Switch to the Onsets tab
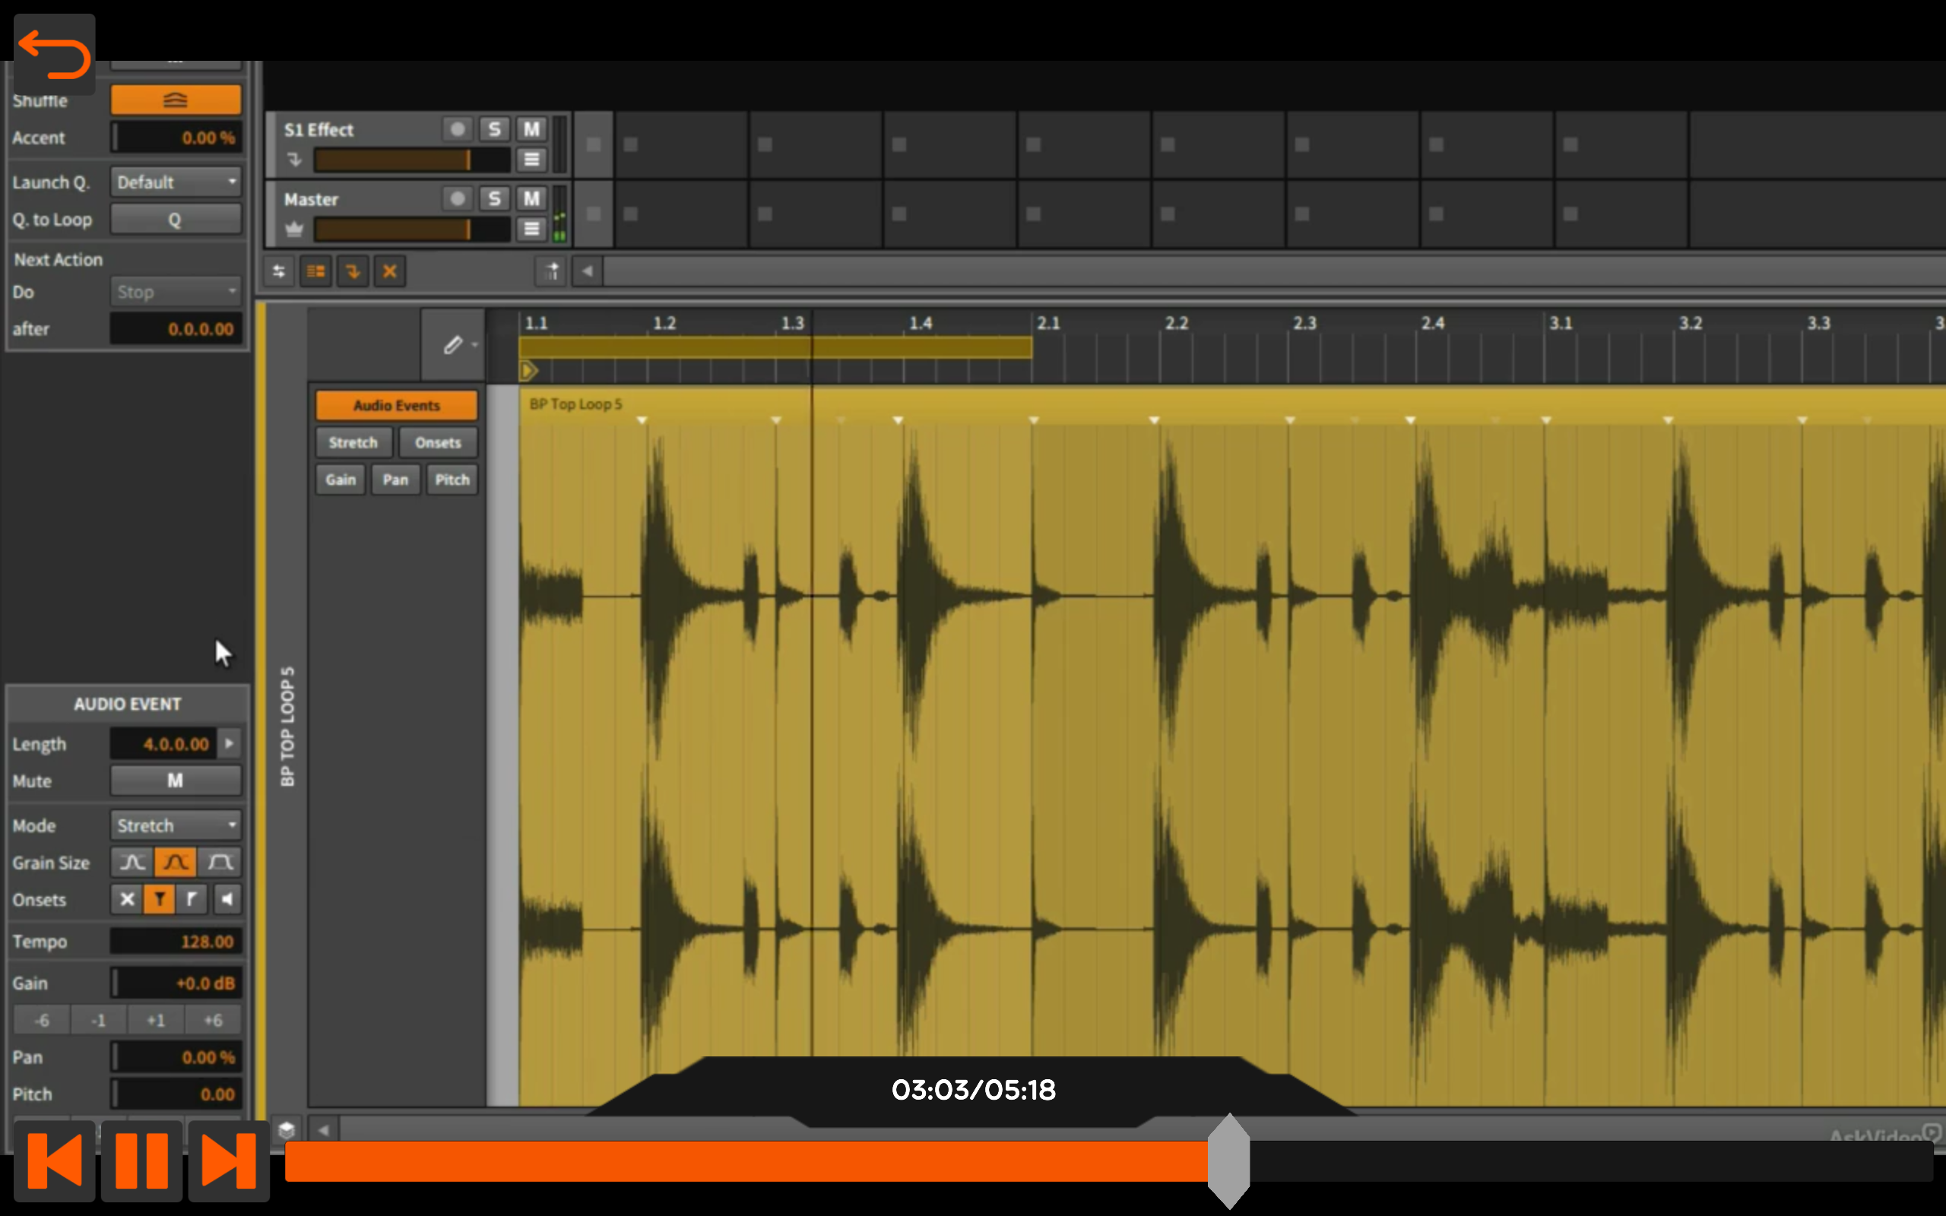 click(437, 442)
